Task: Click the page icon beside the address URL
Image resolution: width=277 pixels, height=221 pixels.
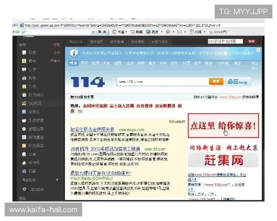Action: (x=22, y=25)
